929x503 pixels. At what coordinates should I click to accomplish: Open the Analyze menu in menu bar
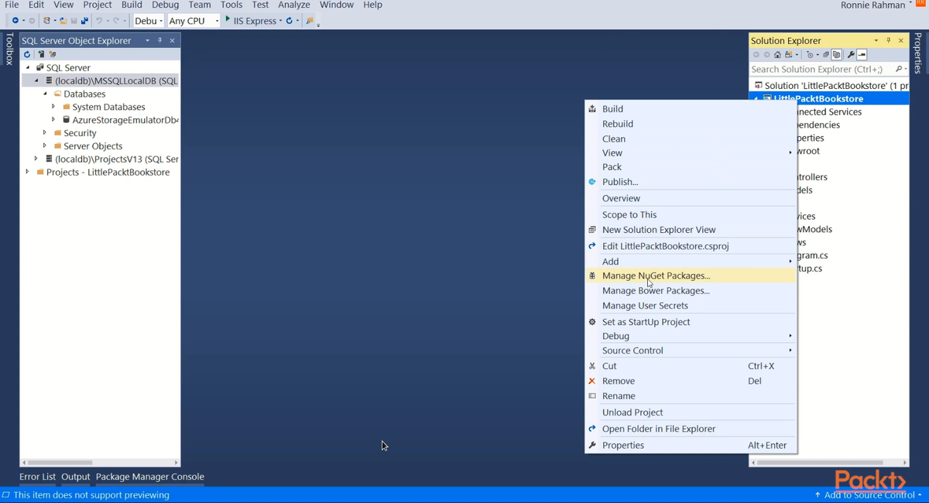294,5
